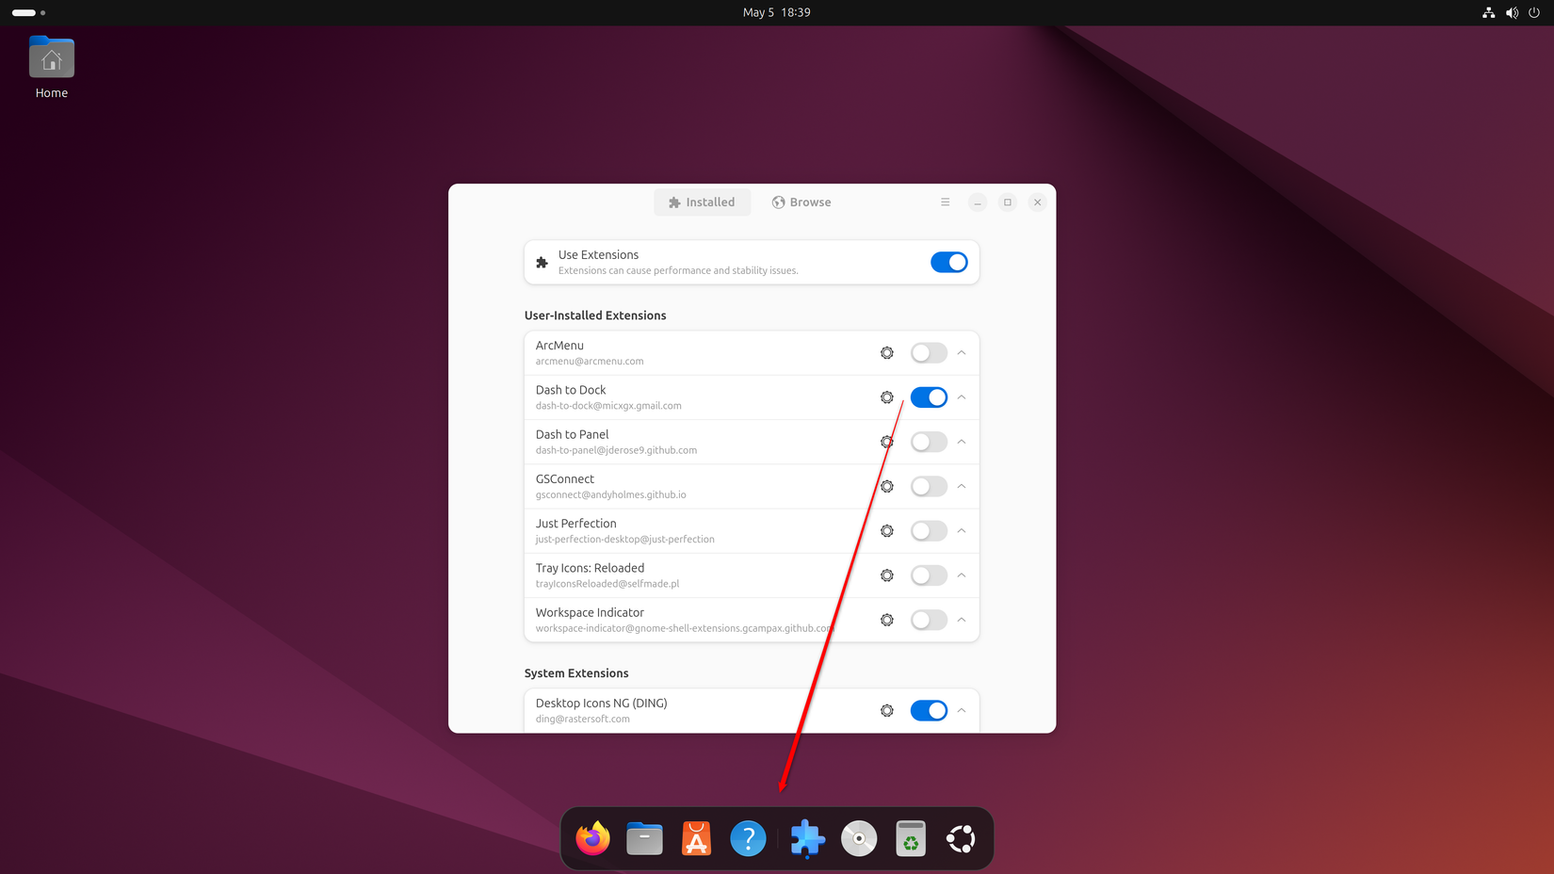The width and height of the screenshot is (1554, 874).
Task: Click the power icon in the top bar
Action: [x=1534, y=12]
